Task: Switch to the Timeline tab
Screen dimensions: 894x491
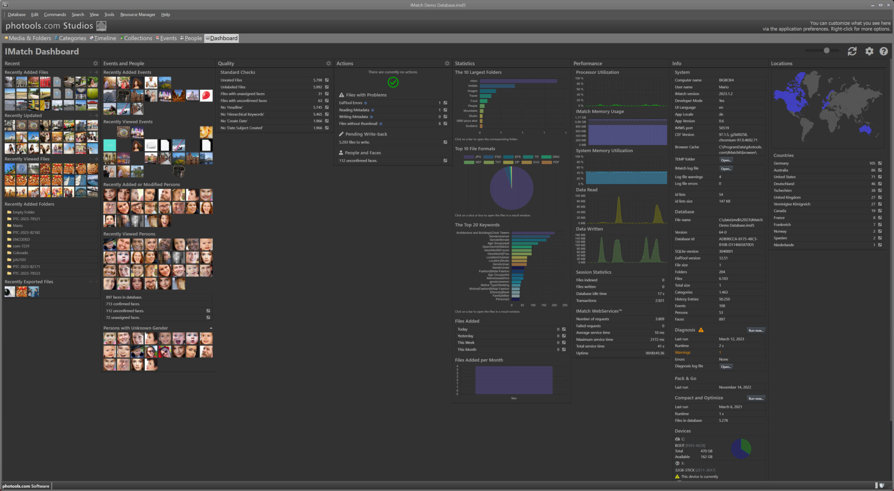Action: (x=105, y=38)
